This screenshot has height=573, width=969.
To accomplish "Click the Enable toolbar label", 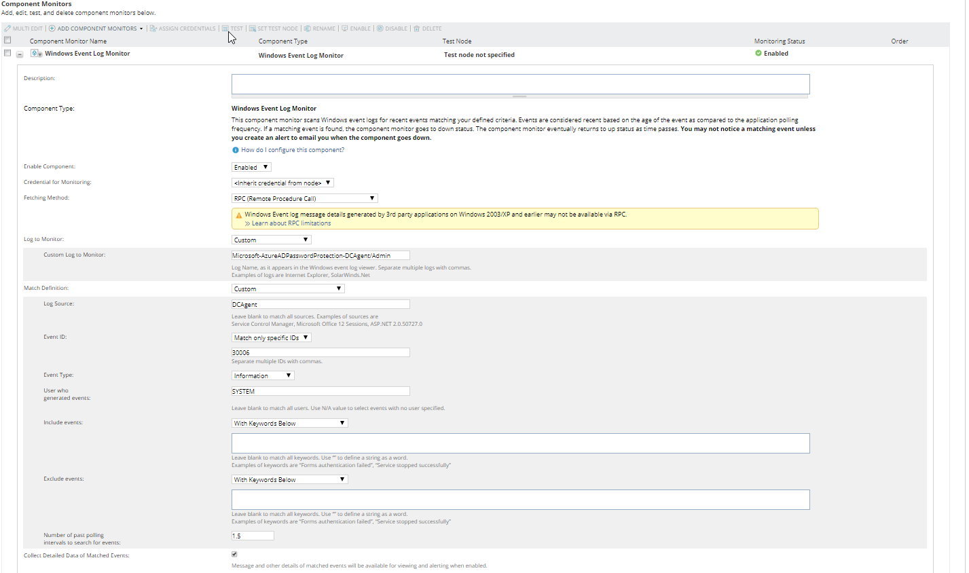I will point(361,29).
